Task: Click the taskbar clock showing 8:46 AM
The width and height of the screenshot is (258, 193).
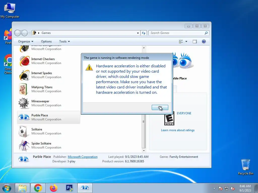Action: [x=245, y=188]
